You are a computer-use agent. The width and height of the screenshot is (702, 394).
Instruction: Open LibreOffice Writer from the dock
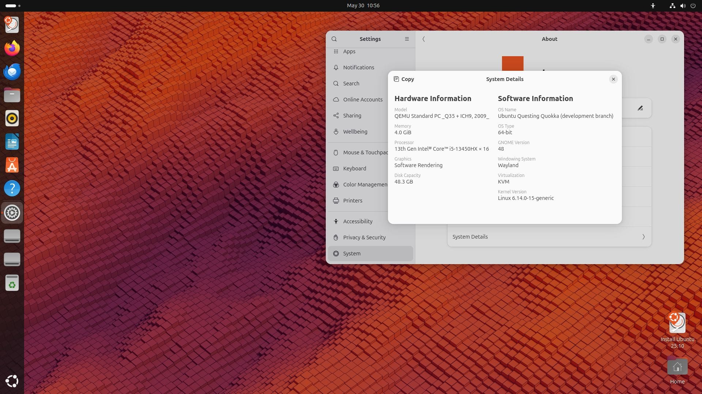pyautogui.click(x=12, y=142)
